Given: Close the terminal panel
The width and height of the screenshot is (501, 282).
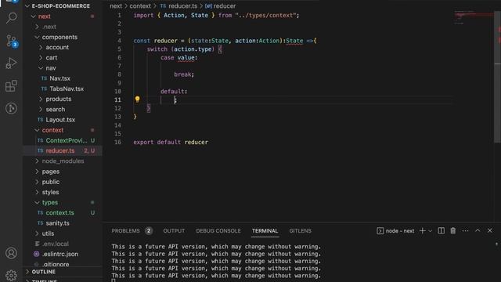Looking at the screenshot, I should point(490,230).
